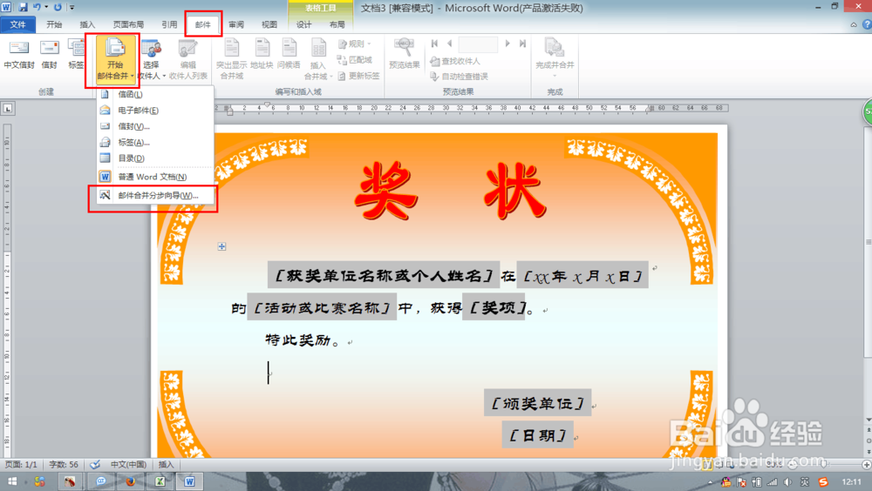Select E-mail Messages (电子邮件) menu item
Image resolution: width=872 pixels, height=491 pixels.
[154, 111]
